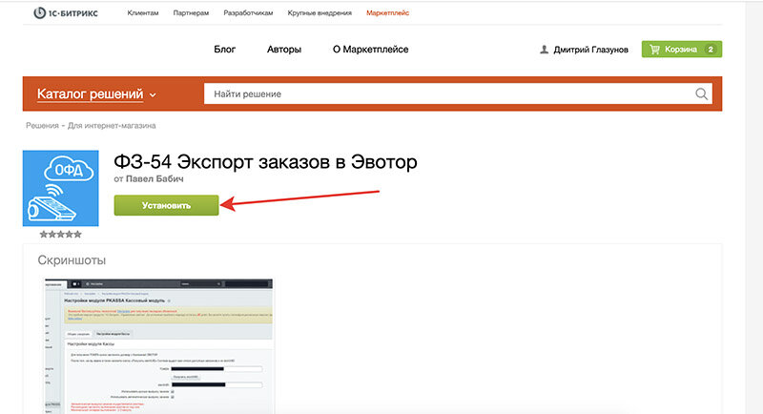763x414 pixels.
Task: Expand the Каталог решений dropdown
Action: (96, 93)
